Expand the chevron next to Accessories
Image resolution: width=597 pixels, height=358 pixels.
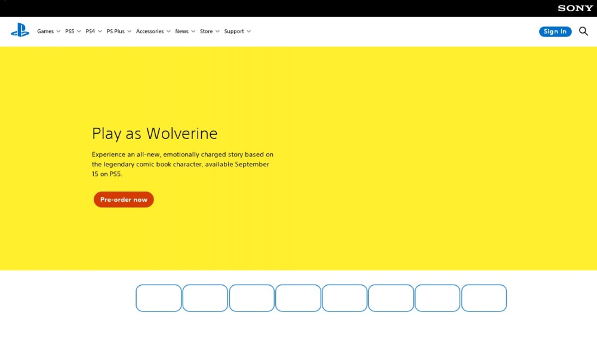click(x=168, y=32)
